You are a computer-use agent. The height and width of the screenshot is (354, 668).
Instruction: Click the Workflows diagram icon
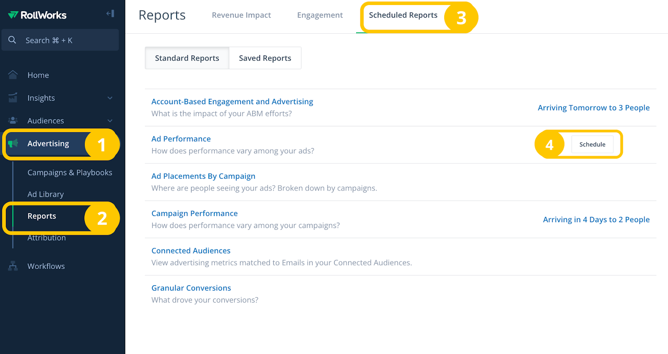(13, 266)
